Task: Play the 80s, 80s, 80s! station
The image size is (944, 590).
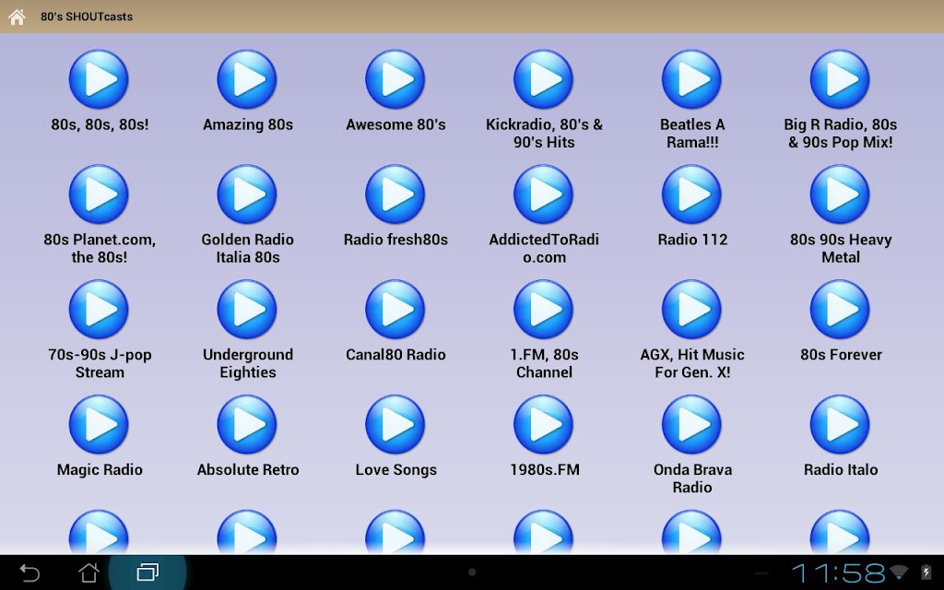Action: [x=99, y=79]
